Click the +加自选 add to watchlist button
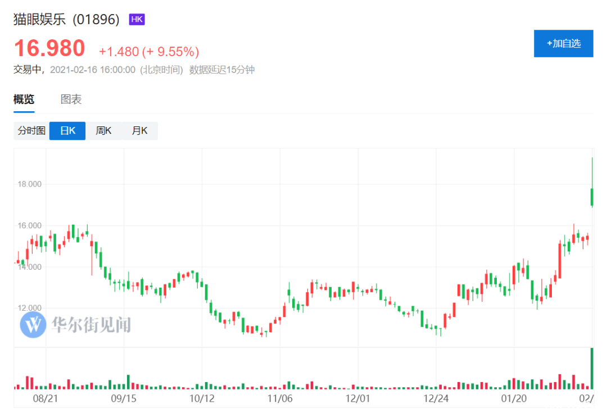This screenshot has width=607, height=413. [563, 43]
